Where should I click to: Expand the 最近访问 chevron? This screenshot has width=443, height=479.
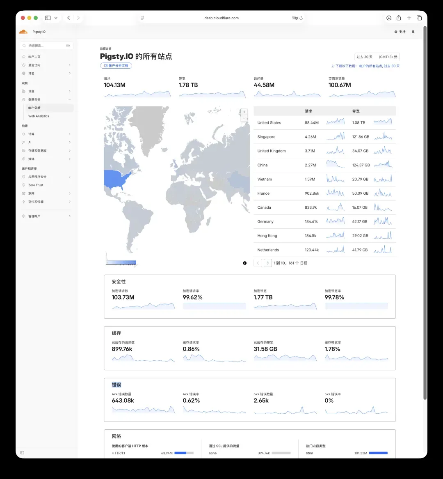tap(70, 65)
